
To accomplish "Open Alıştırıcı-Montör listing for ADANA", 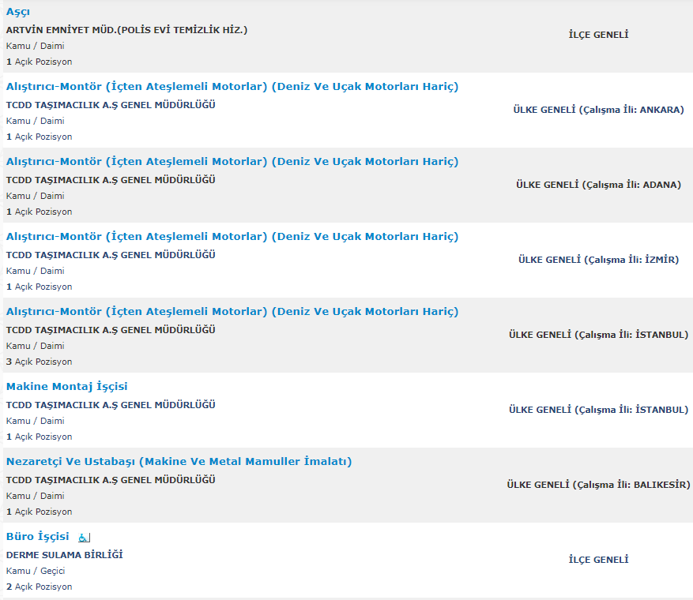I will pyautogui.click(x=232, y=162).
